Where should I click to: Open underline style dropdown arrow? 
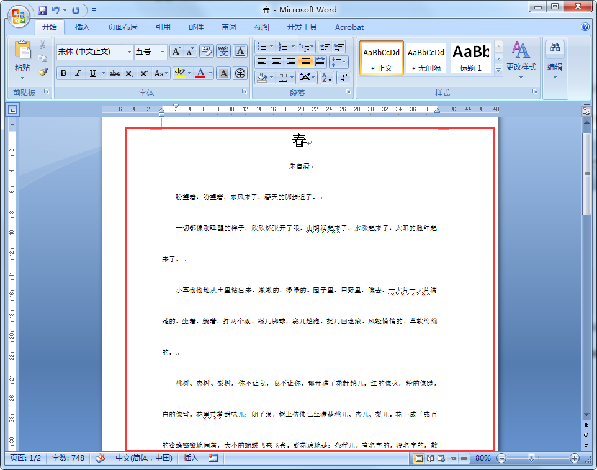click(x=103, y=73)
